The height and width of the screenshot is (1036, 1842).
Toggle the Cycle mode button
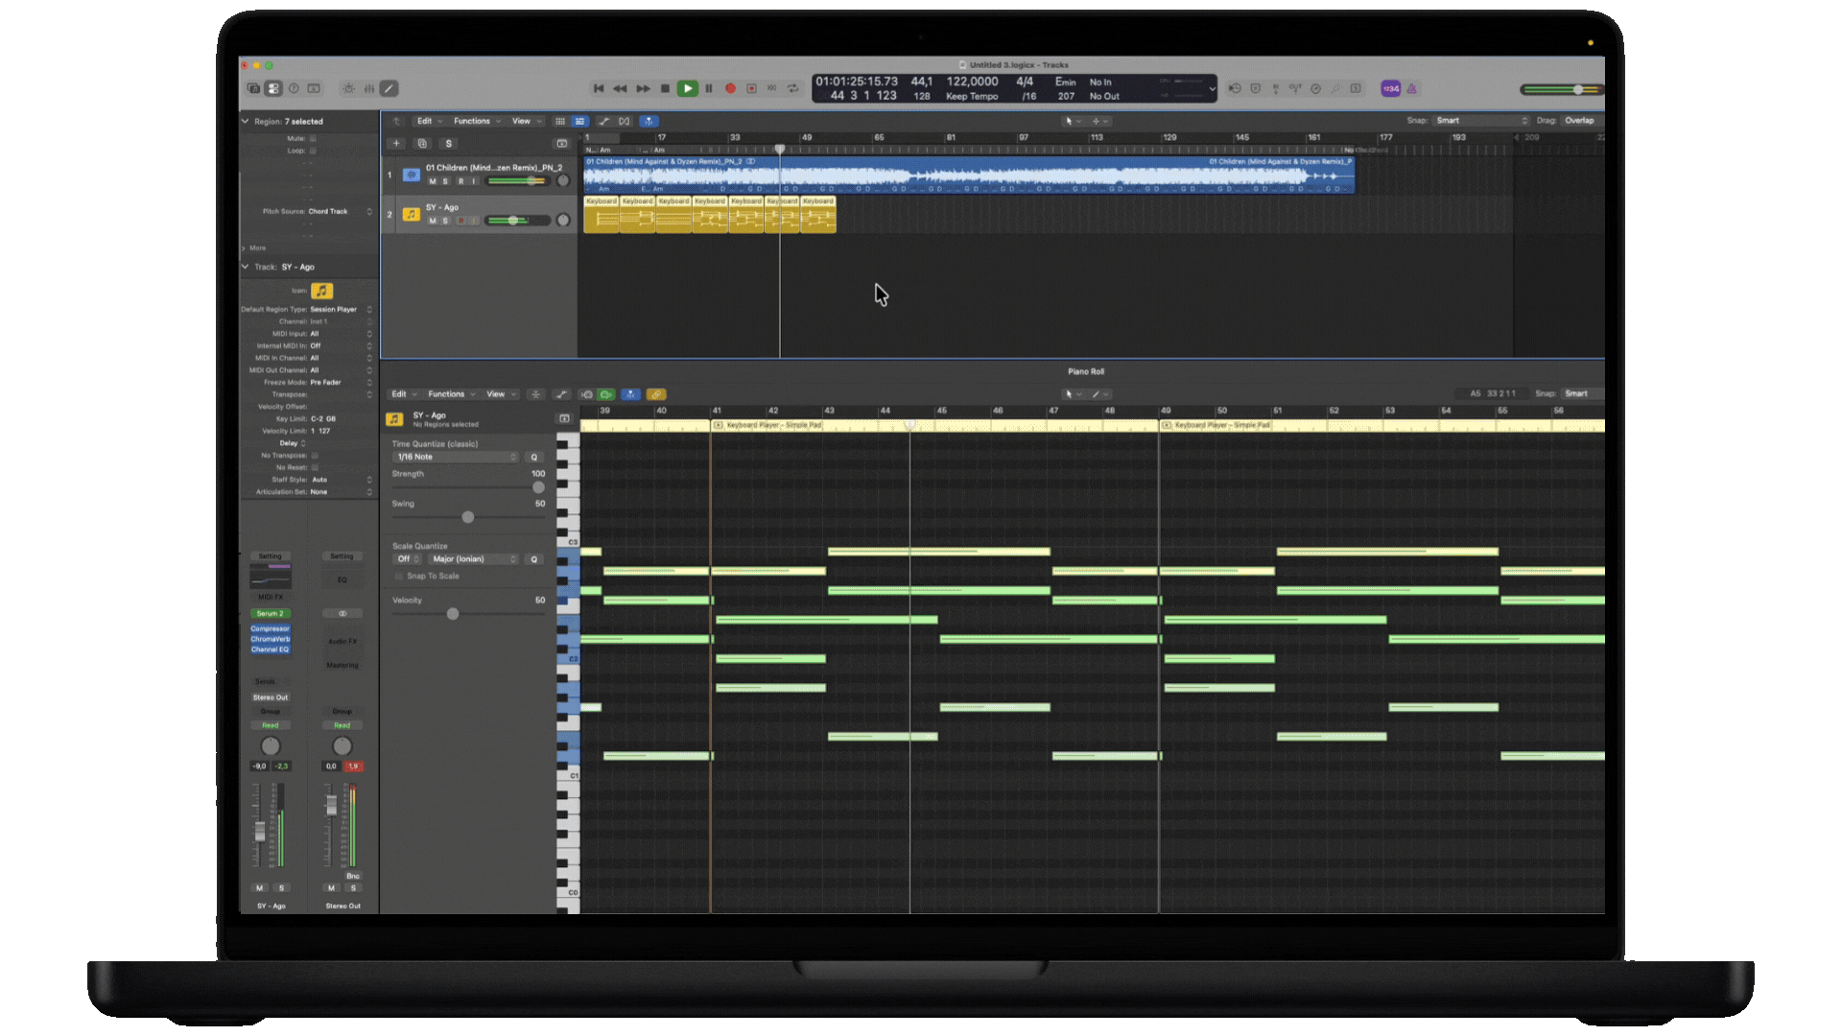pyautogui.click(x=792, y=88)
